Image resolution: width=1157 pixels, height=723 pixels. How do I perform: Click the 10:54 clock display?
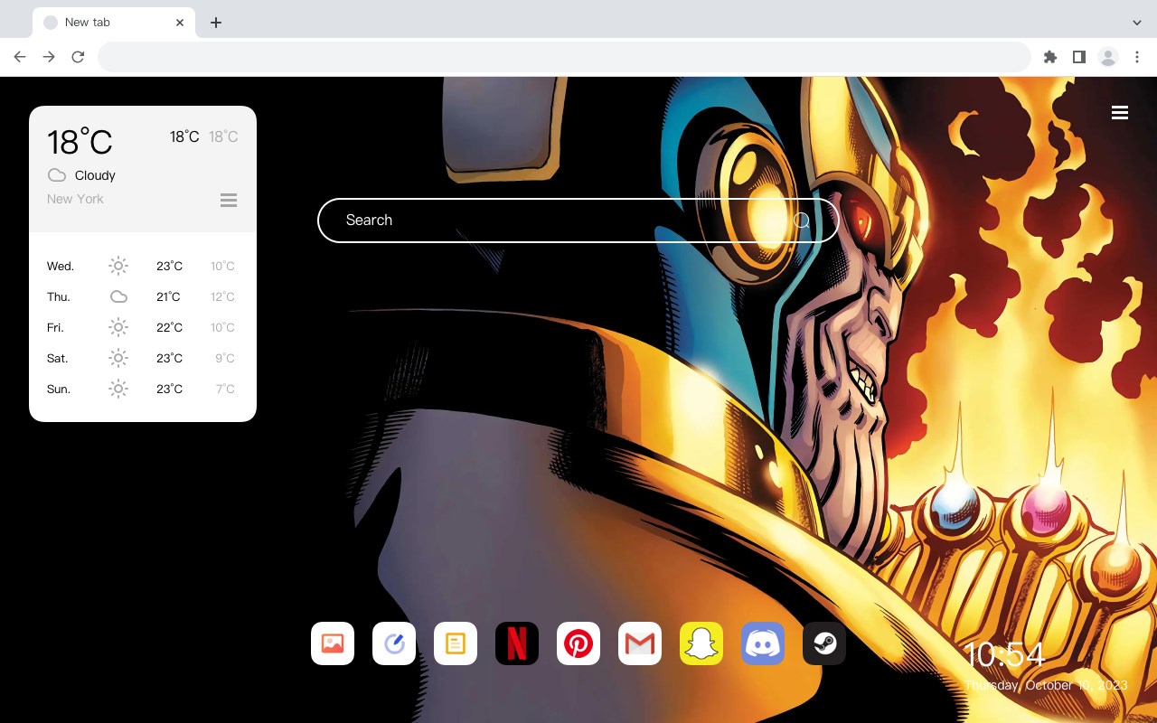(1004, 654)
